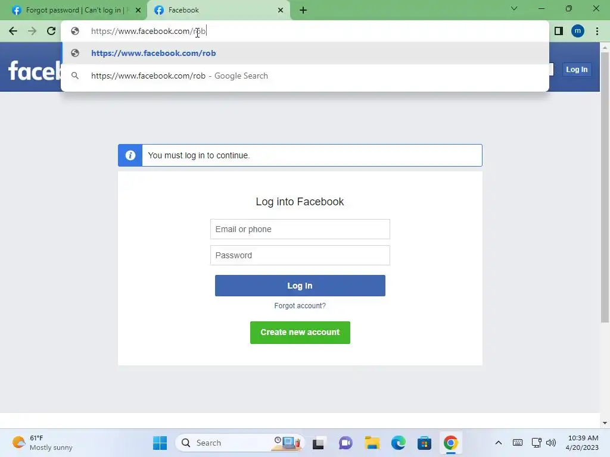Select the active Facebook tab
The width and height of the screenshot is (610, 457).
218,10
